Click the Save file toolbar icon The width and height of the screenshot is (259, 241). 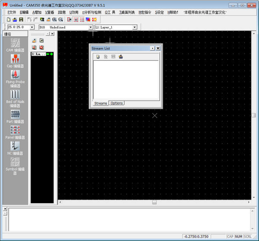pyautogui.click(x=21, y=20)
